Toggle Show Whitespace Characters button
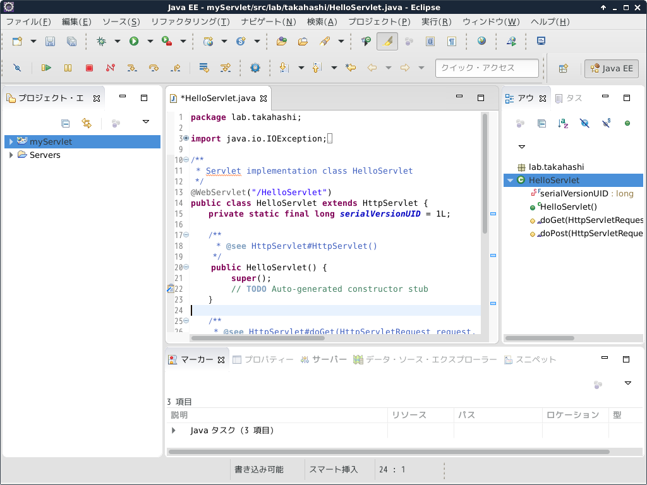647x485 pixels. [x=451, y=41]
